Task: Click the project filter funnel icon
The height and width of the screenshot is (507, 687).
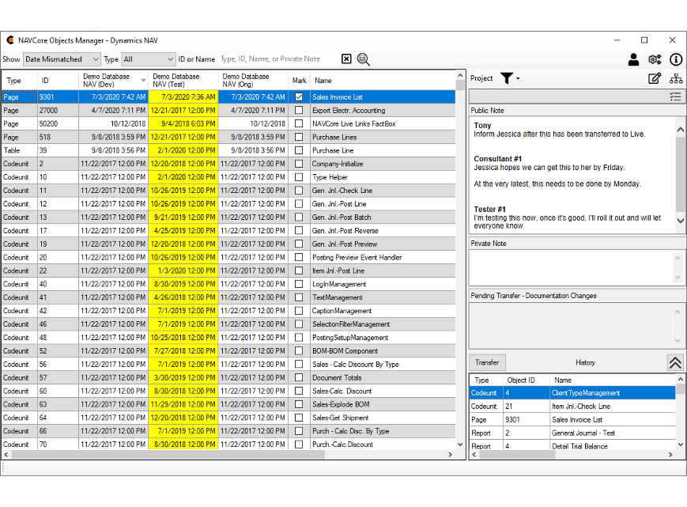Action: pos(507,78)
